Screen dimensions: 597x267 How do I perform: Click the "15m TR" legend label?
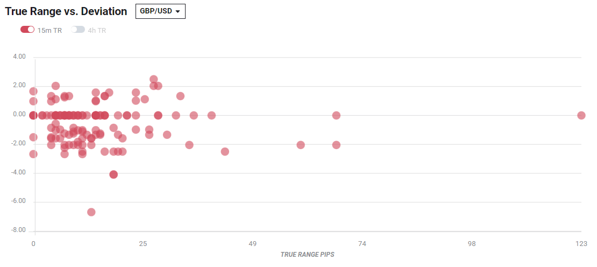point(49,30)
